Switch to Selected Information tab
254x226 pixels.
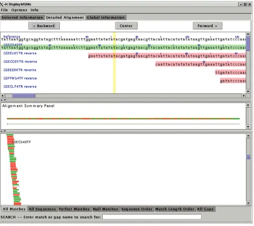(22, 18)
